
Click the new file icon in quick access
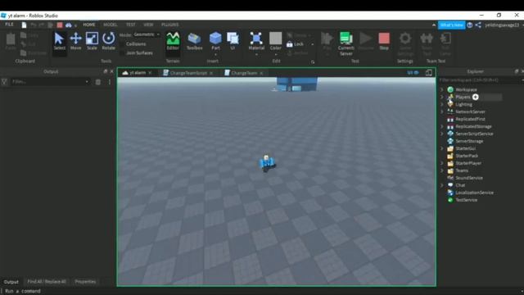pos(24,25)
